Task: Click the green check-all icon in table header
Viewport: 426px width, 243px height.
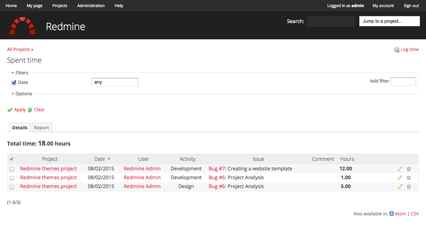Action: pyautogui.click(x=12, y=159)
